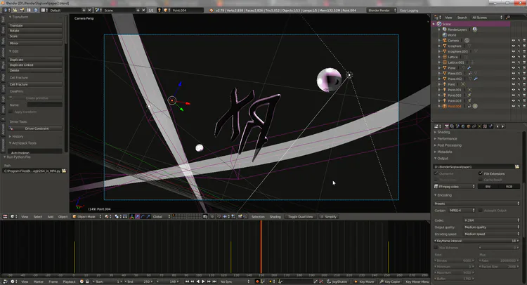Toggle the File Extensions checkbox

pyautogui.click(x=481, y=173)
